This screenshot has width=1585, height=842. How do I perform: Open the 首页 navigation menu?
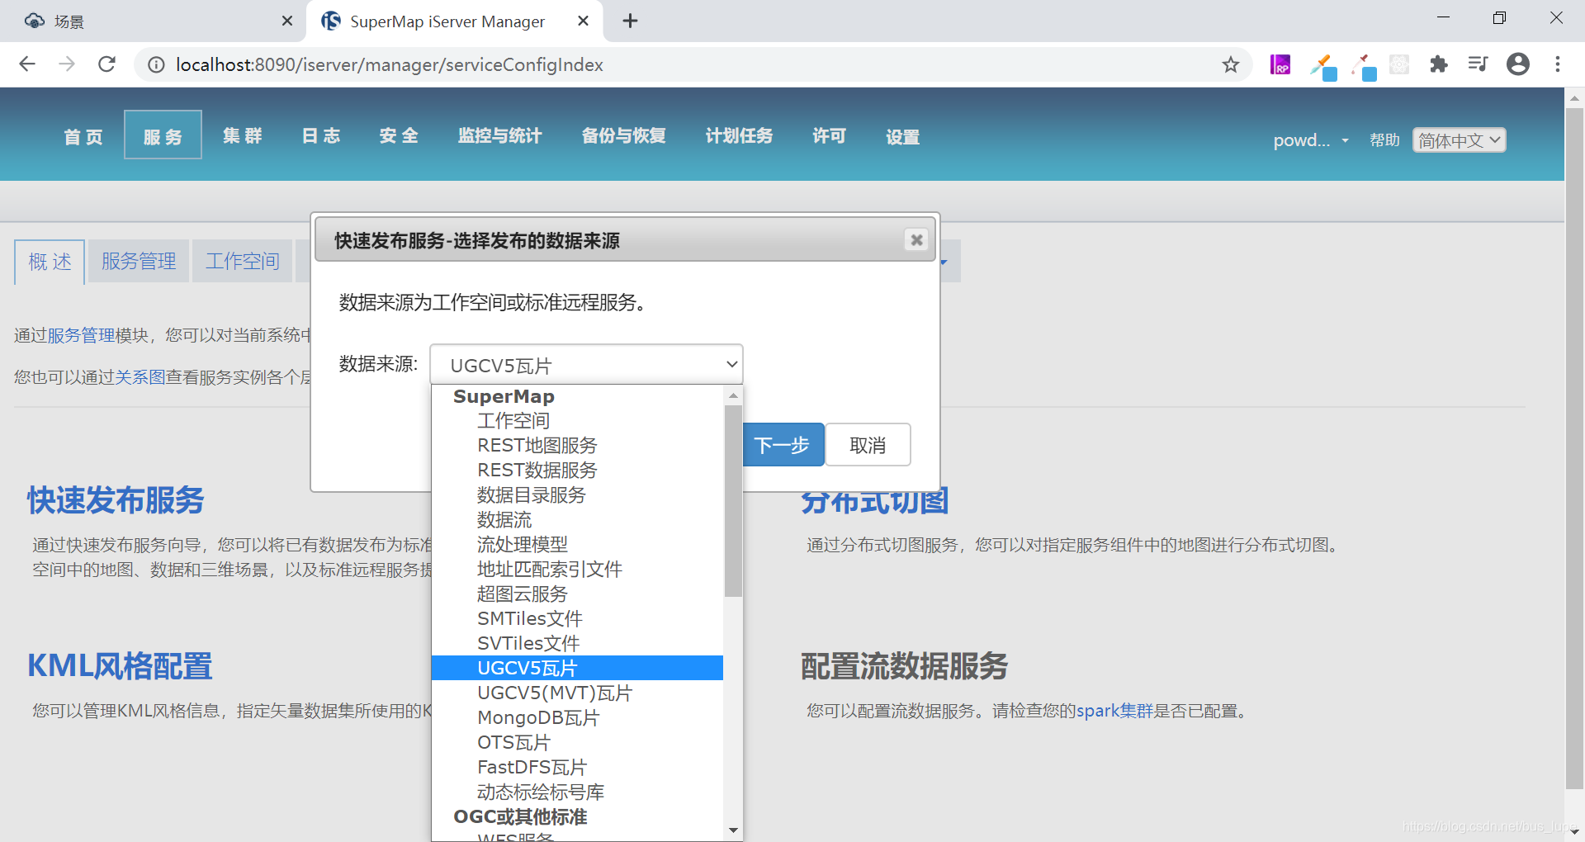[83, 136]
